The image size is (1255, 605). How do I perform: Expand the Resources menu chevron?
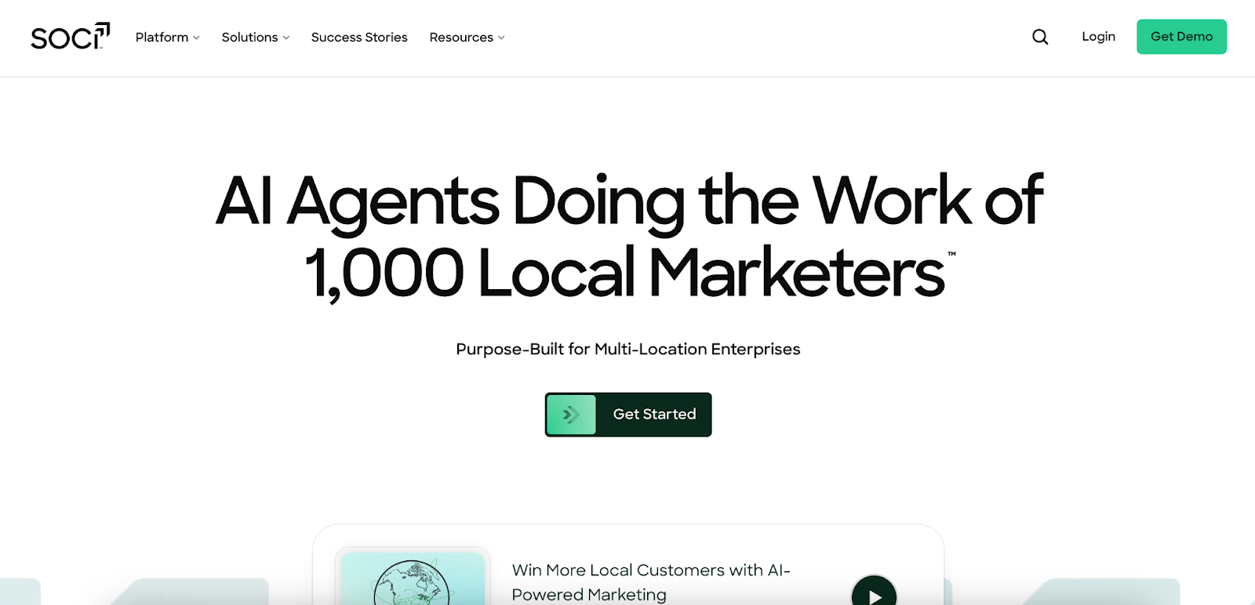(501, 38)
